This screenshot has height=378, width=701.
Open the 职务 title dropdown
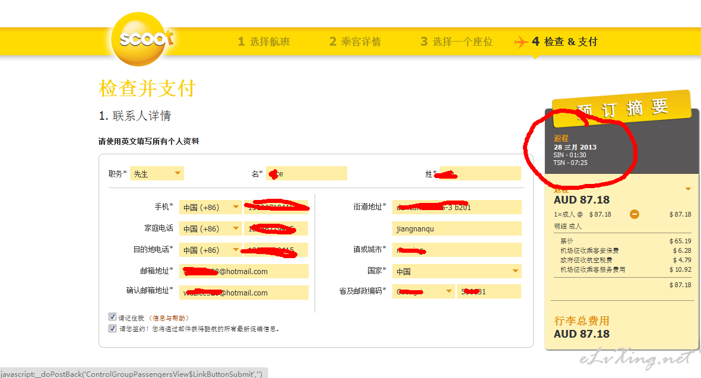pyautogui.click(x=157, y=173)
